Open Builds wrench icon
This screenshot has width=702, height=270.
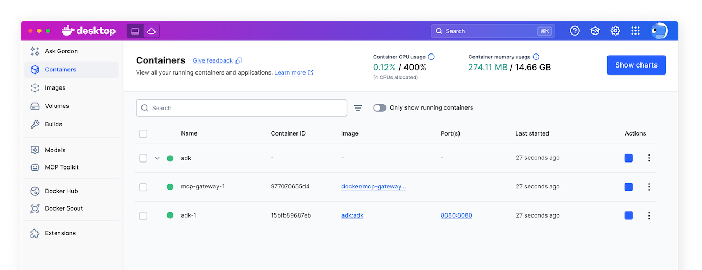pyautogui.click(x=35, y=124)
